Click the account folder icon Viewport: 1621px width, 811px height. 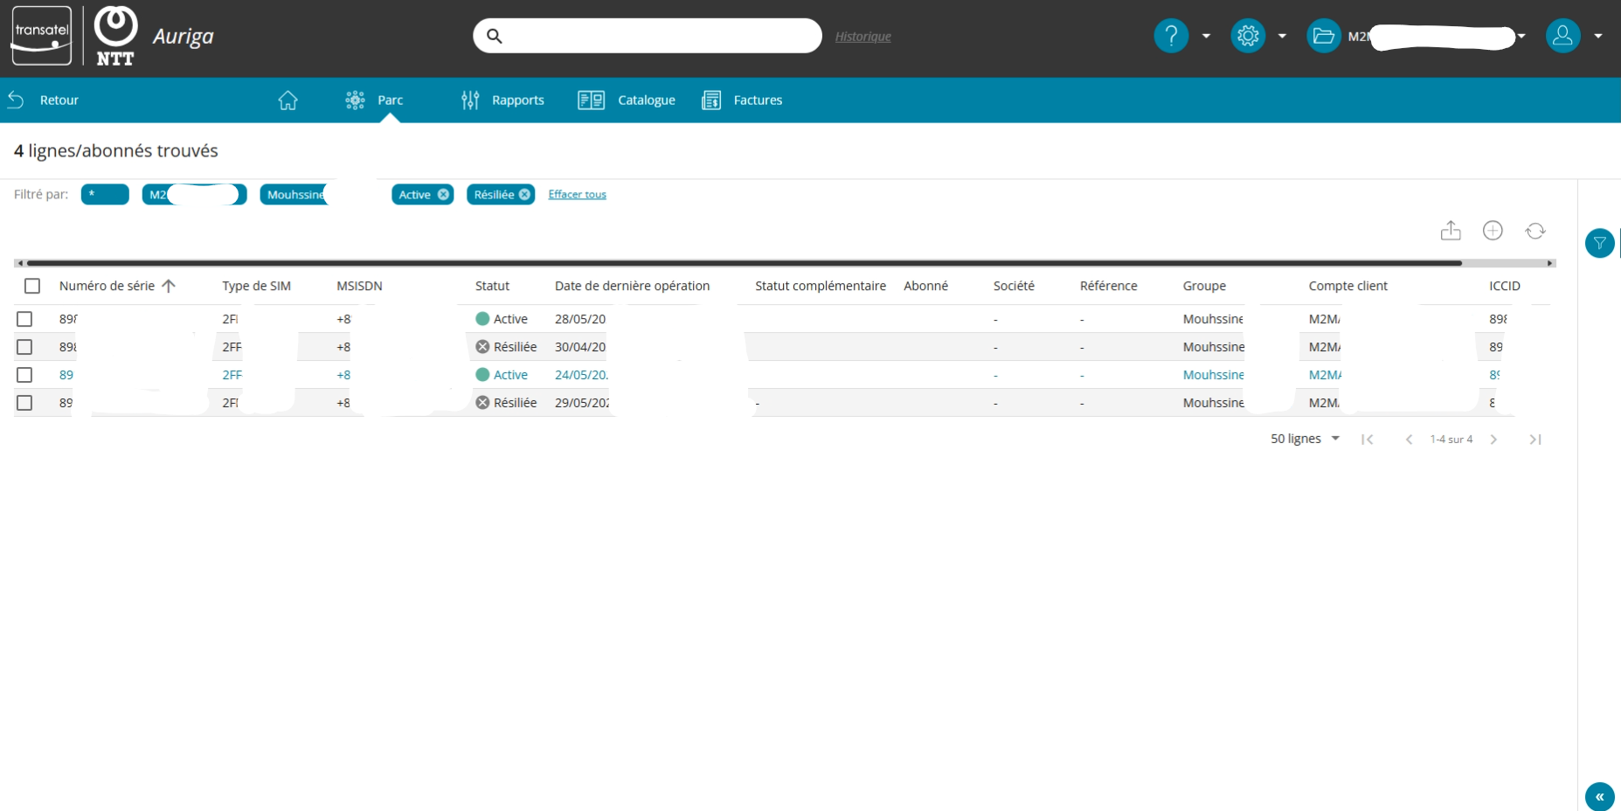pyautogui.click(x=1324, y=36)
